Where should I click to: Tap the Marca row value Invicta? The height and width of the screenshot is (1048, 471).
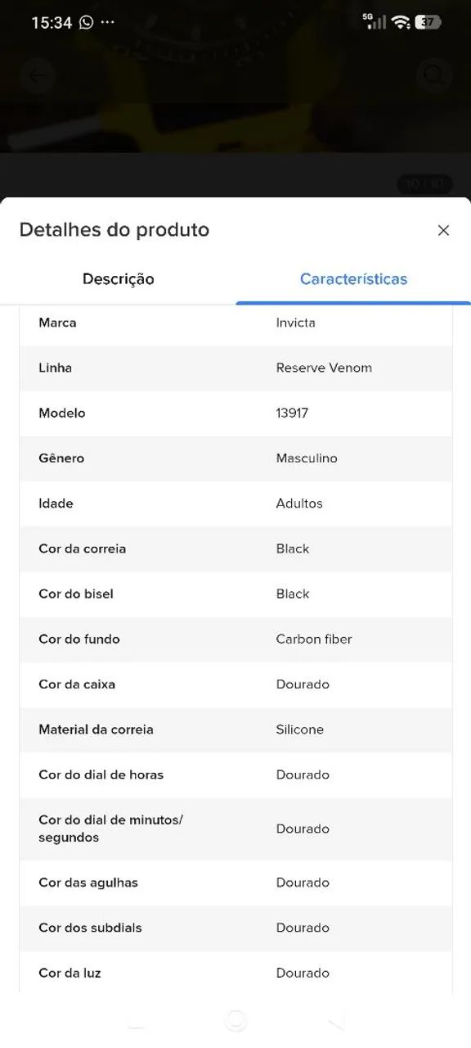[295, 323]
